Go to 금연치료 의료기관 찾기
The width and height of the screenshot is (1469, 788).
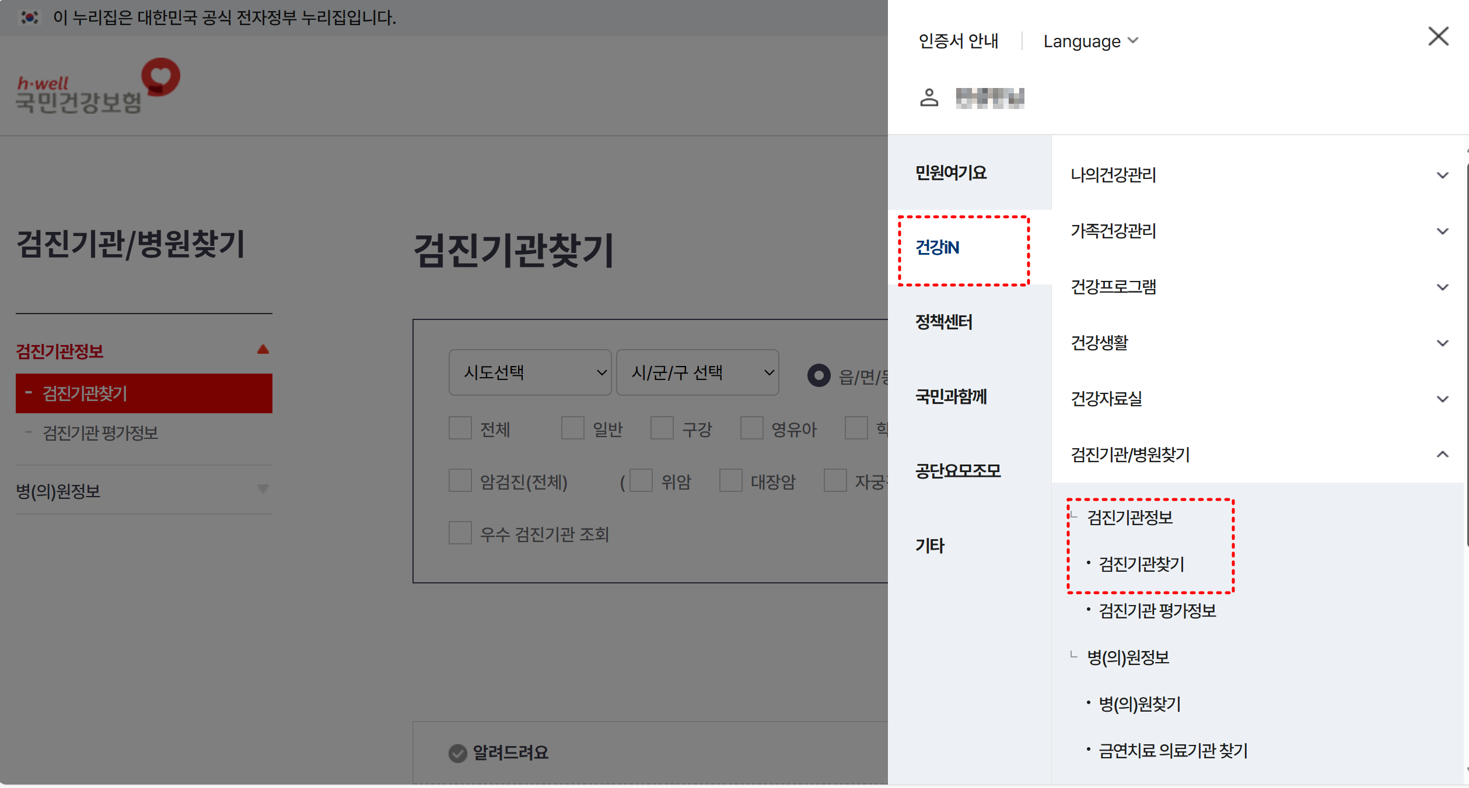(x=1173, y=751)
